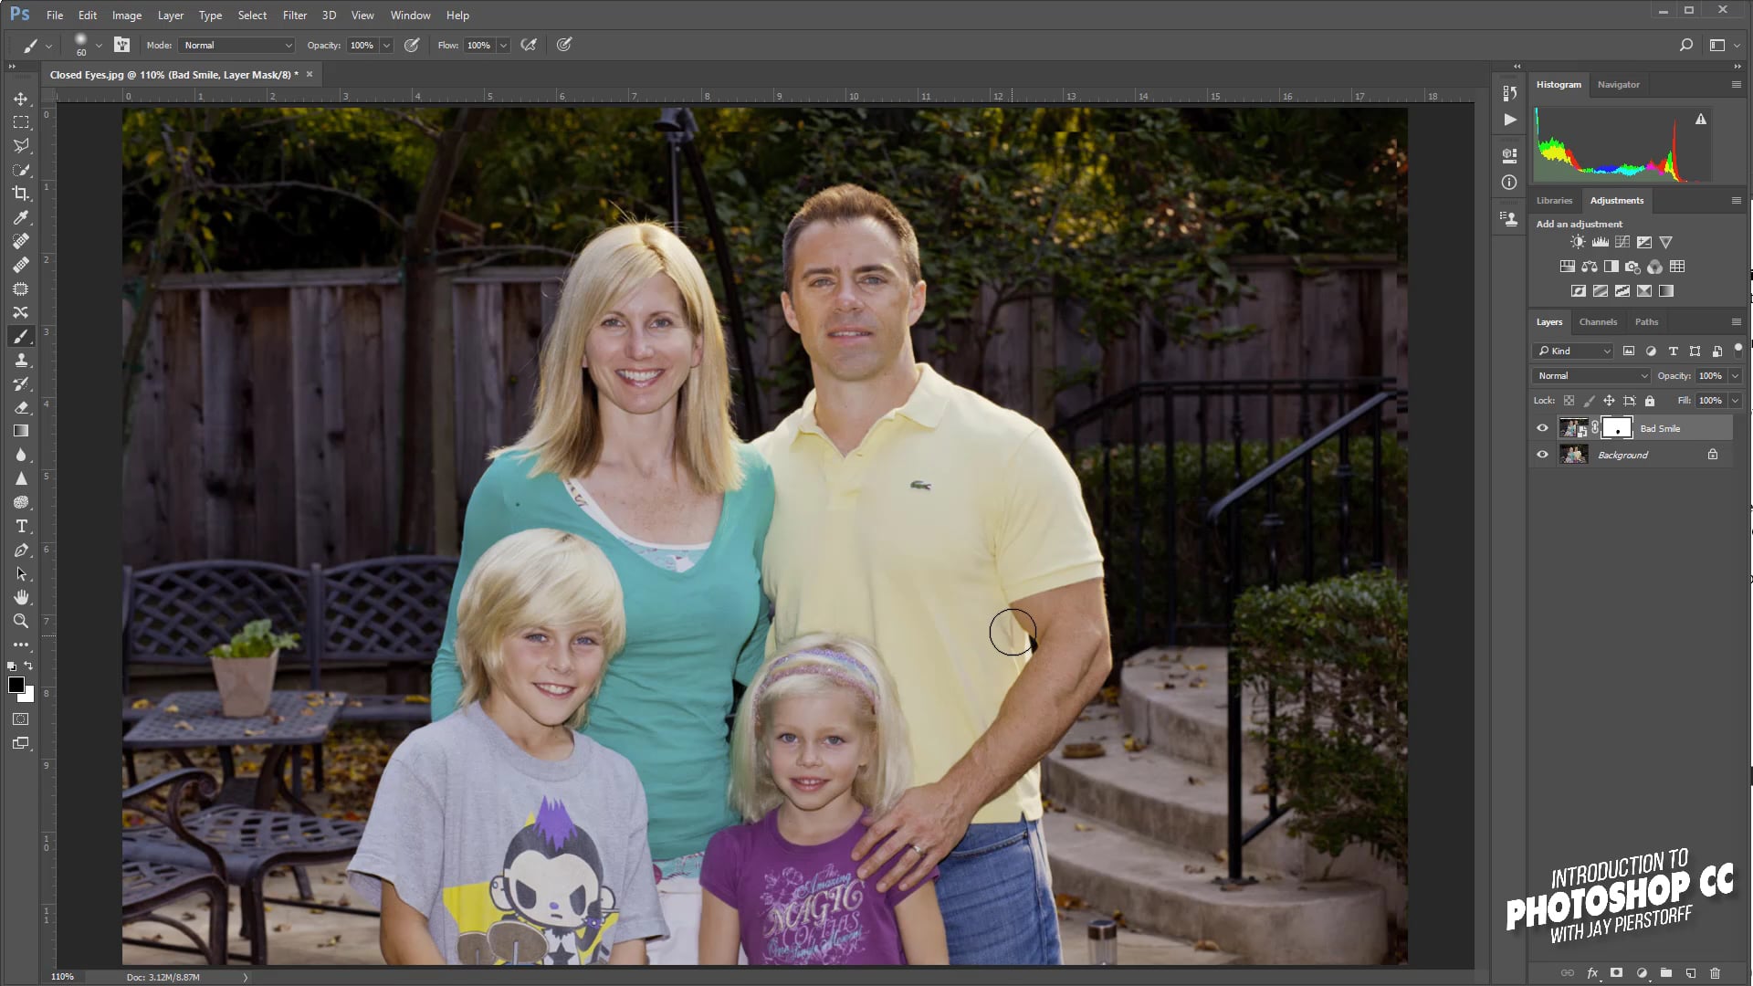Click the foreground color swatch

16,685
